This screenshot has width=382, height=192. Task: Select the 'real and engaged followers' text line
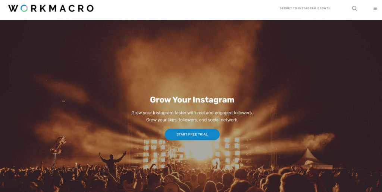click(192, 113)
